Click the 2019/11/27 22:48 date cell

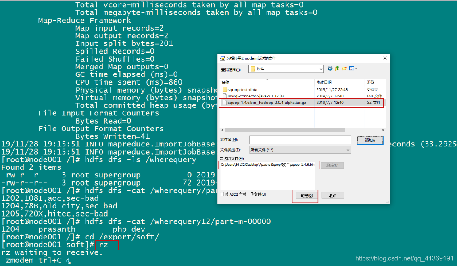pyautogui.click(x=332, y=90)
